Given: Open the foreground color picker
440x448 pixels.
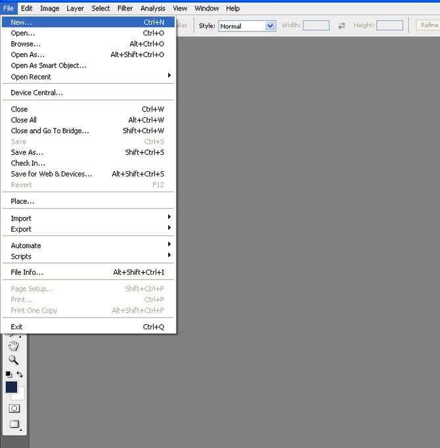Looking at the screenshot, I should coord(11,387).
